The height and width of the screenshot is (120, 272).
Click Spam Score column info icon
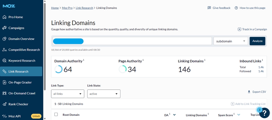coord(234,114)
